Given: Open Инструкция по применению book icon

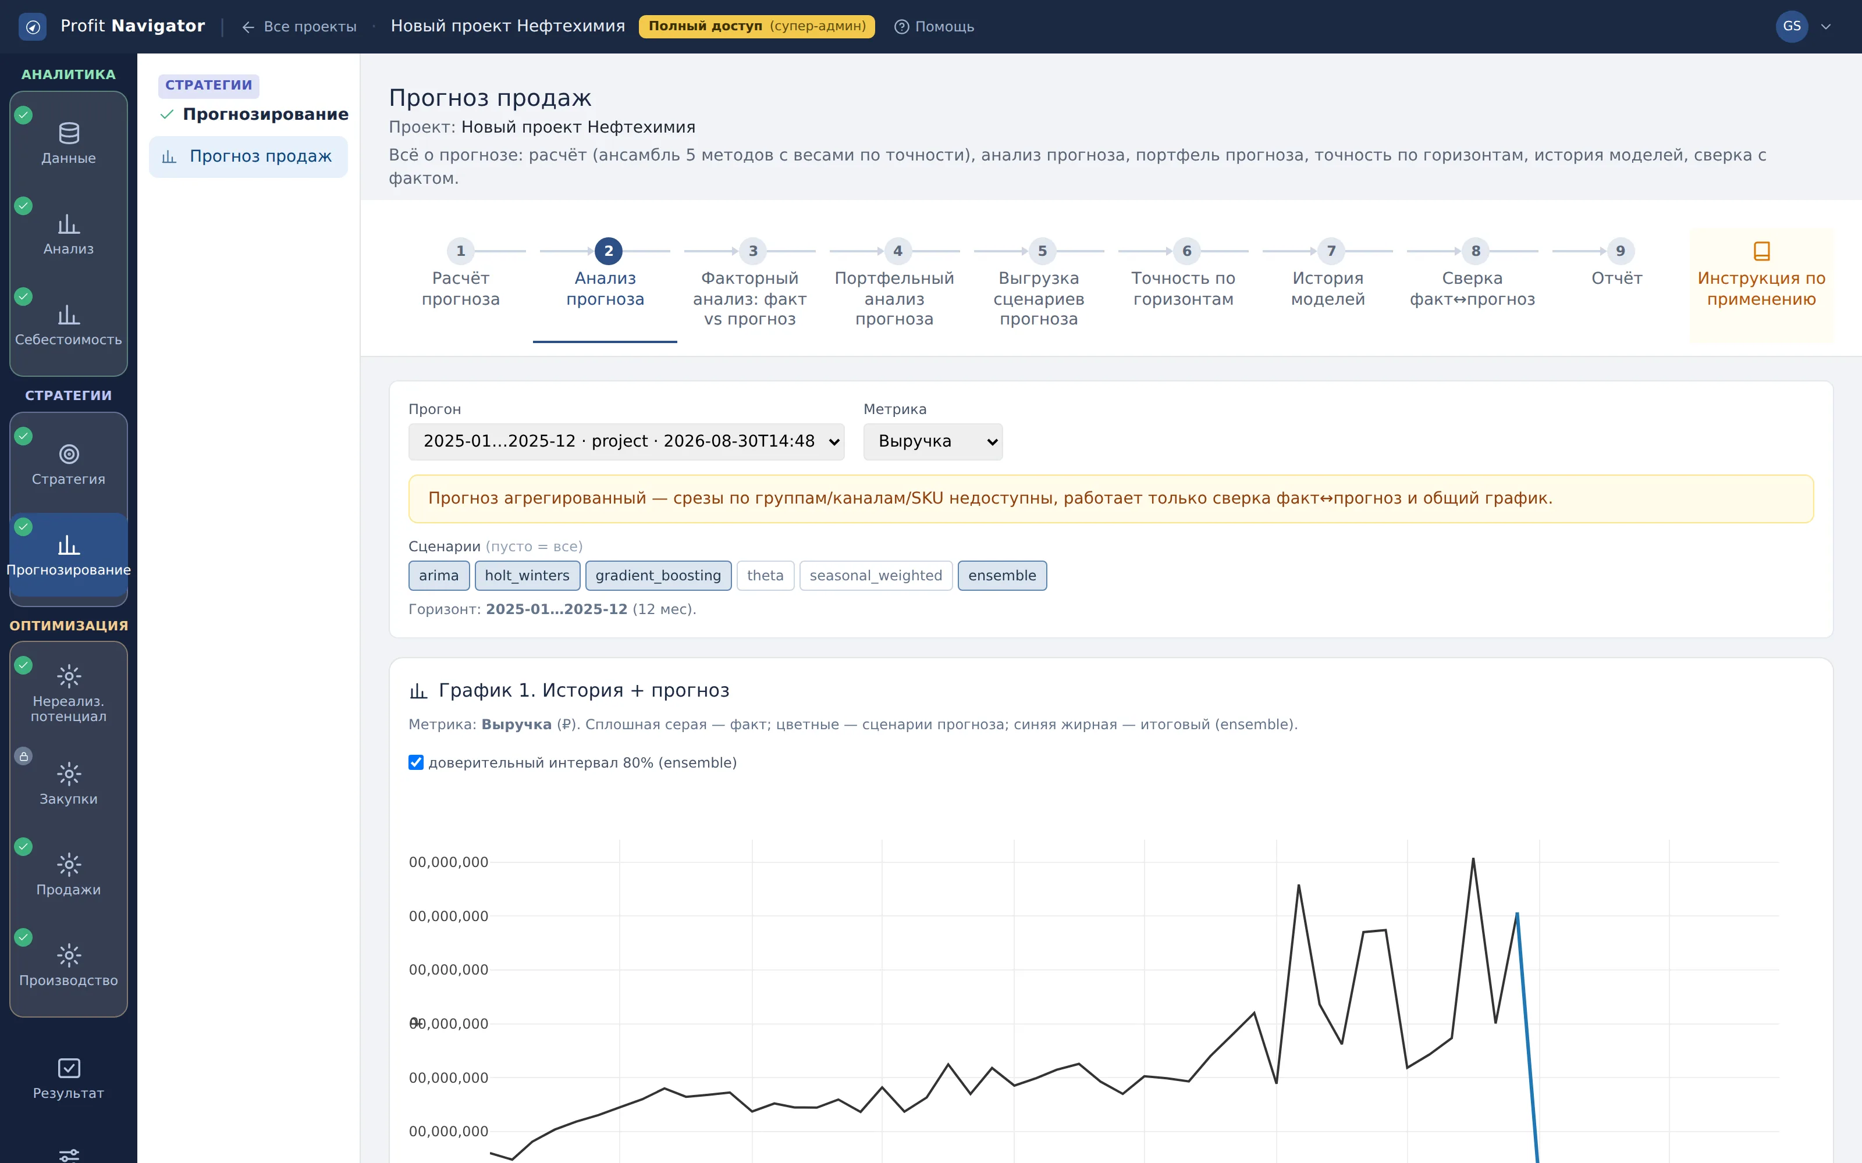Looking at the screenshot, I should pyautogui.click(x=1761, y=251).
